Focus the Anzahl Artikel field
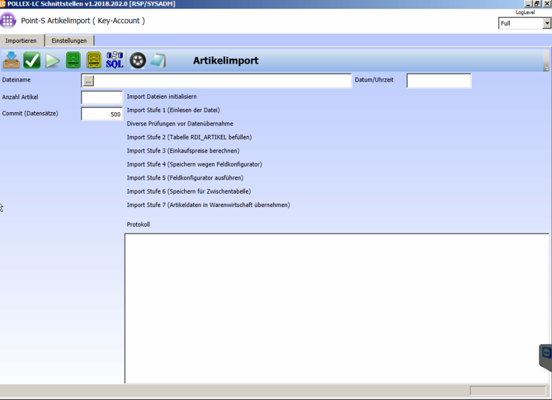Viewport: 552px width, 400px height. click(x=102, y=97)
